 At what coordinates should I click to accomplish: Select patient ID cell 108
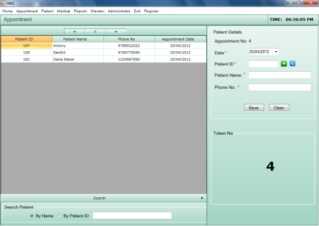click(27, 52)
